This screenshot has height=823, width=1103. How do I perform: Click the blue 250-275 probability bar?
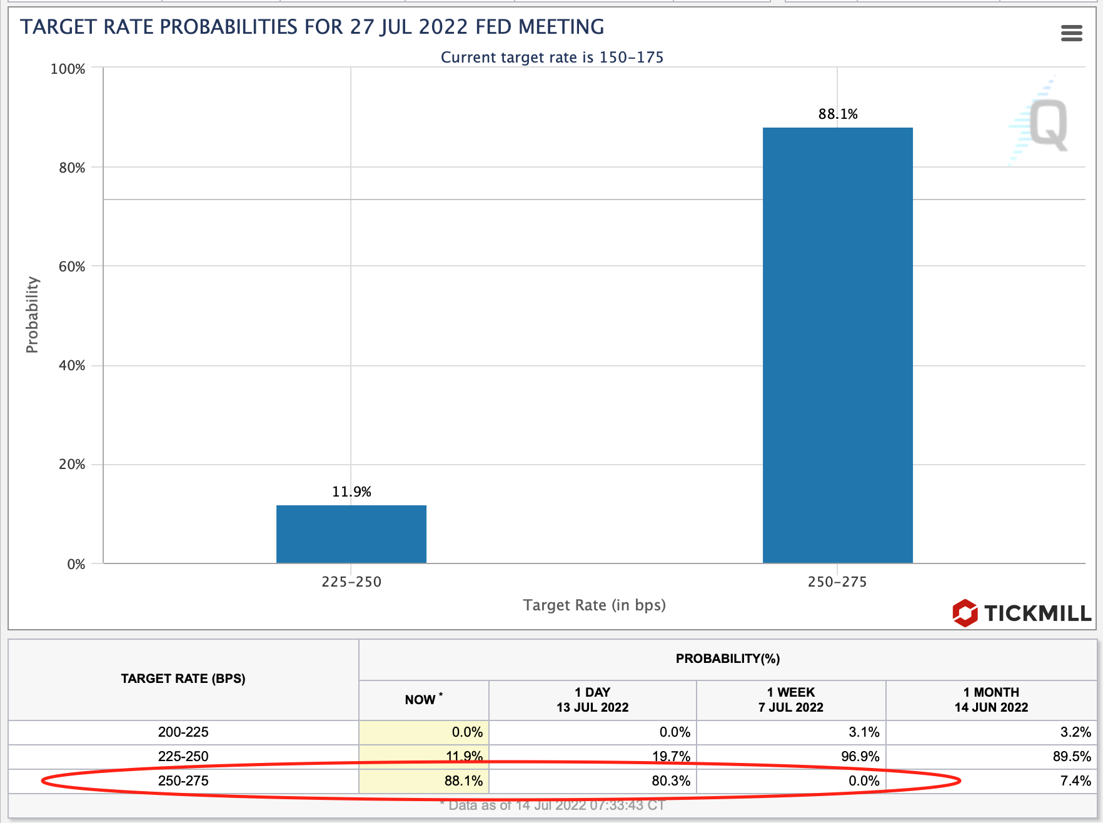838,345
